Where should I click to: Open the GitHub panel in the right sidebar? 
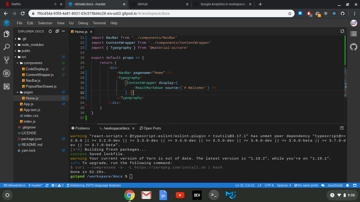(x=353, y=47)
